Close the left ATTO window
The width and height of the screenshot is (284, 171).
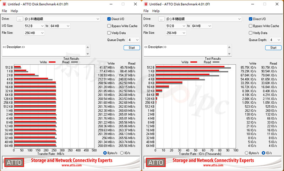[135, 4]
